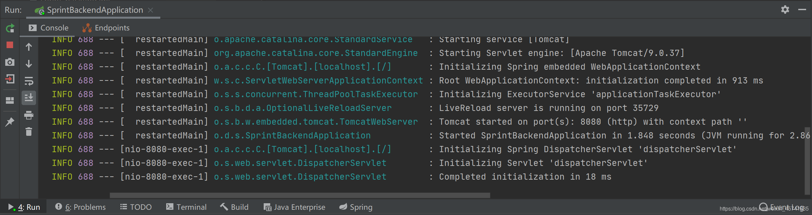Open the 4: Run tool window

coord(24,207)
